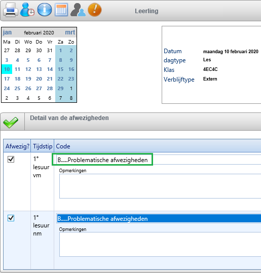Click Opmerkingen field for lesuur vm
Screen dimensions: 261x273
[160, 186]
